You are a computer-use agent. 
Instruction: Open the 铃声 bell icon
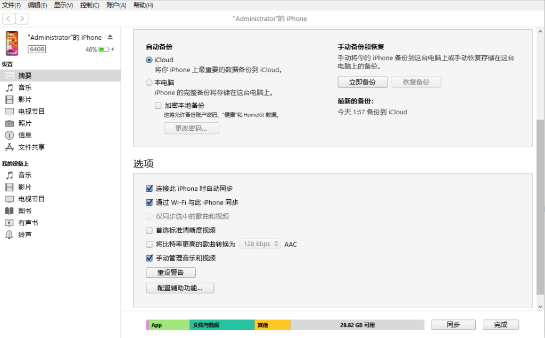pyautogui.click(x=10, y=234)
